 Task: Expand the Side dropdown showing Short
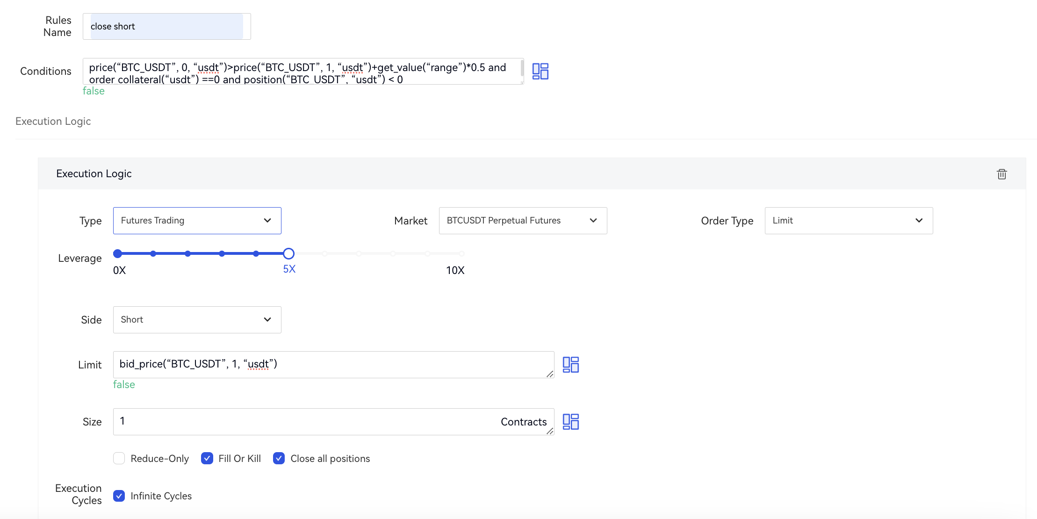(x=197, y=320)
